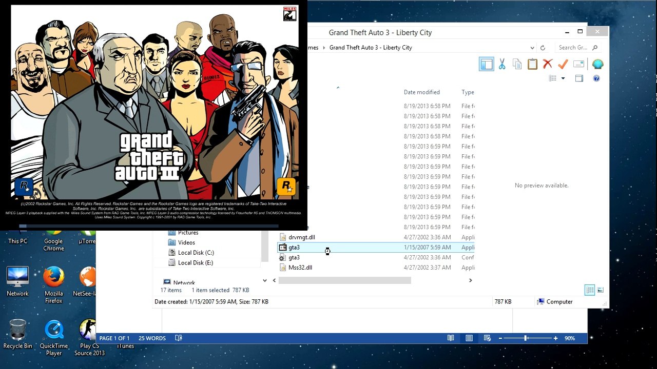The width and height of the screenshot is (657, 369).
Task: Open Local Disk (E:) in navigation pane
Action: (x=195, y=263)
